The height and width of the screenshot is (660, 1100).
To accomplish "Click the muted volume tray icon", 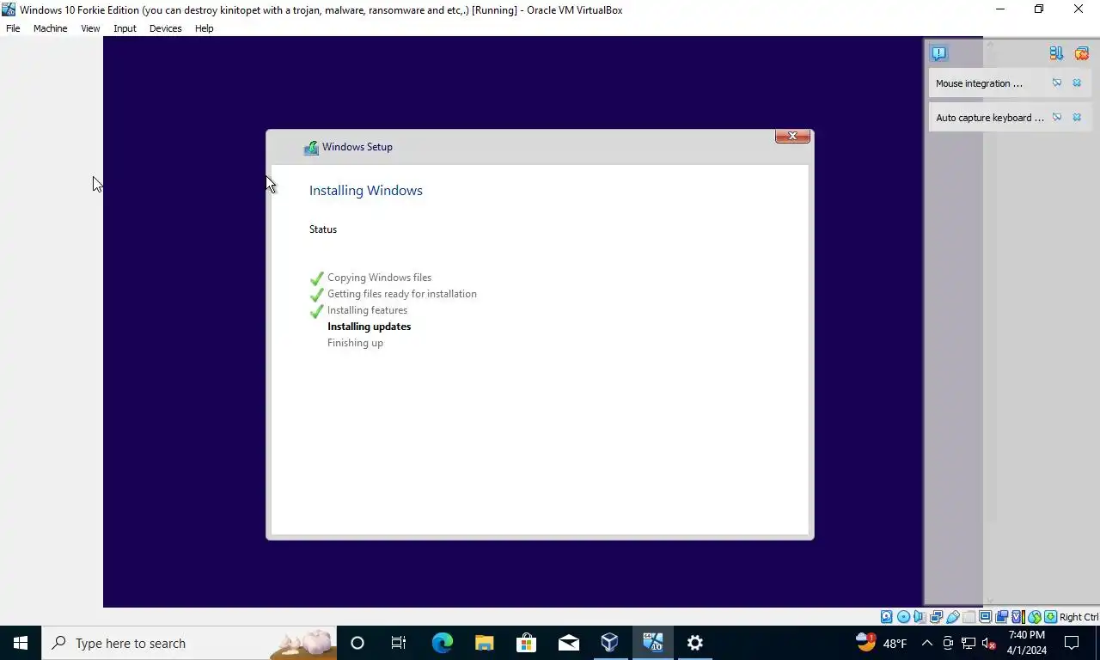I will (x=989, y=643).
